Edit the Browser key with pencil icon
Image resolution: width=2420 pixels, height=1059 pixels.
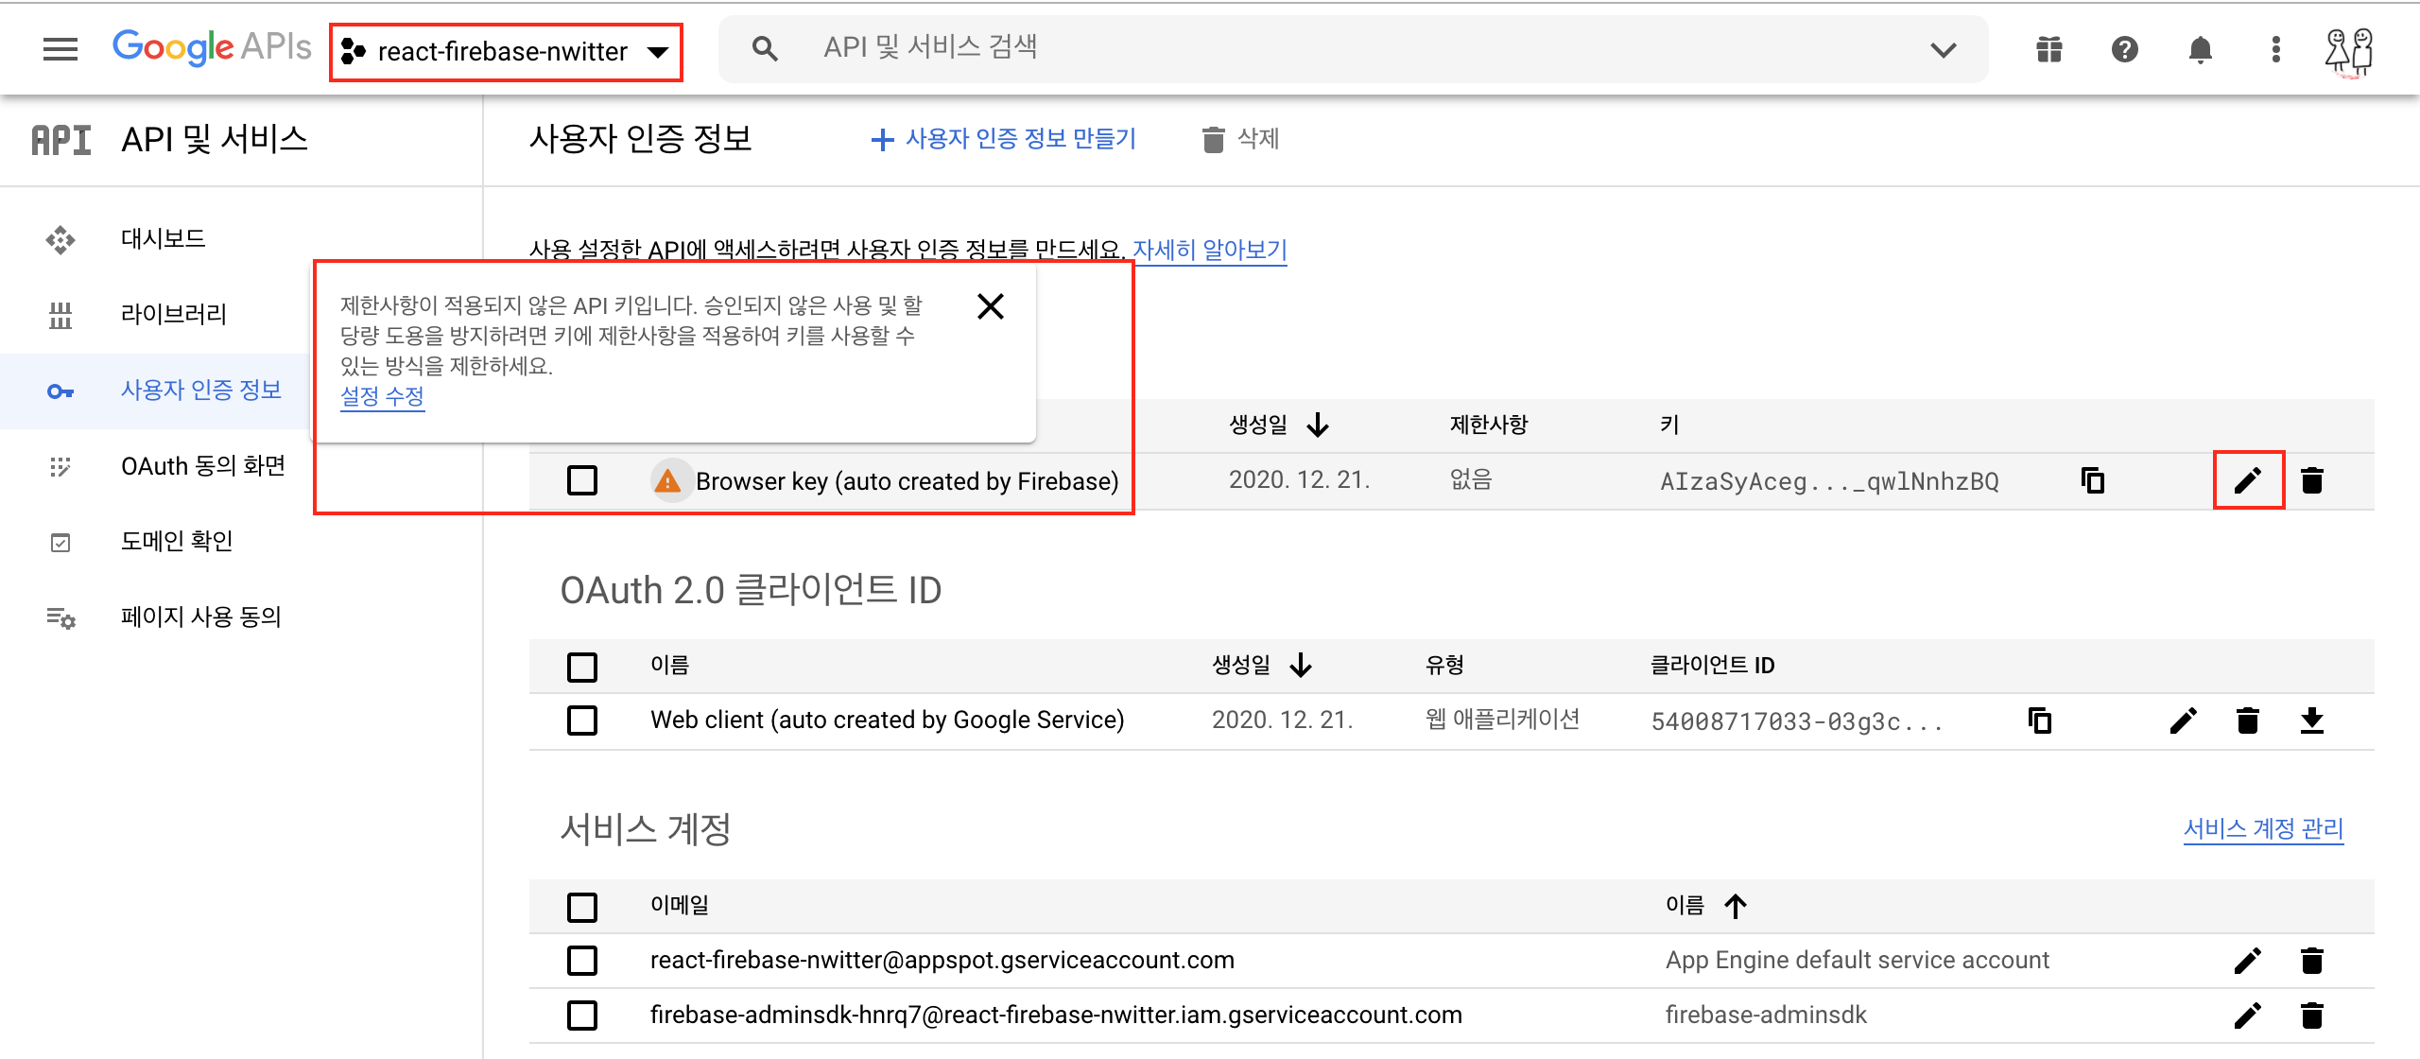click(x=2248, y=480)
